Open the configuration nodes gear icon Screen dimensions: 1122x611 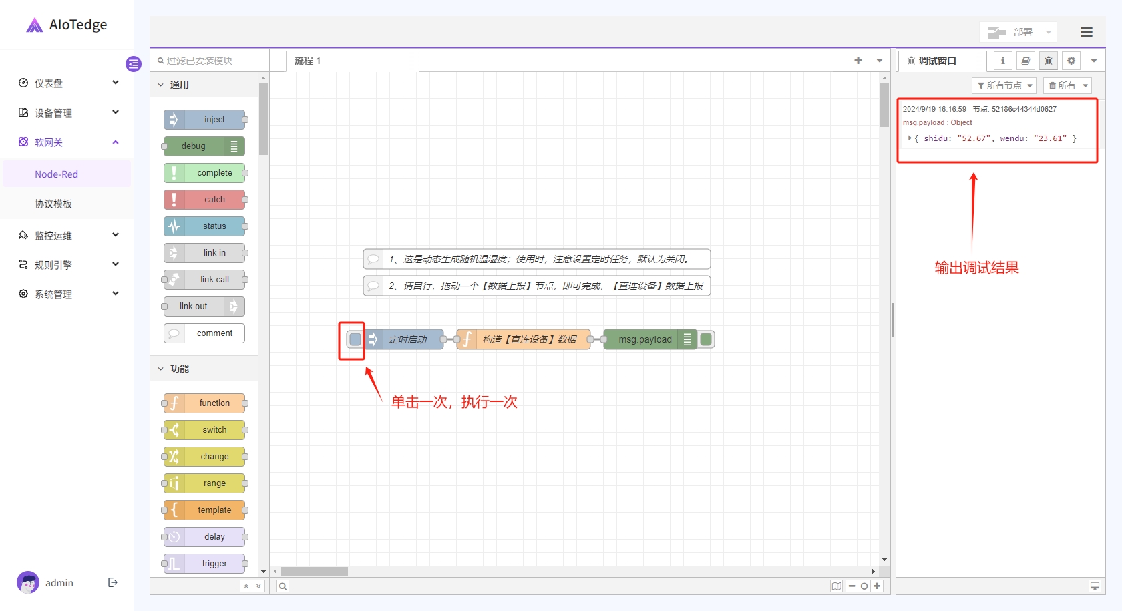[x=1071, y=61]
